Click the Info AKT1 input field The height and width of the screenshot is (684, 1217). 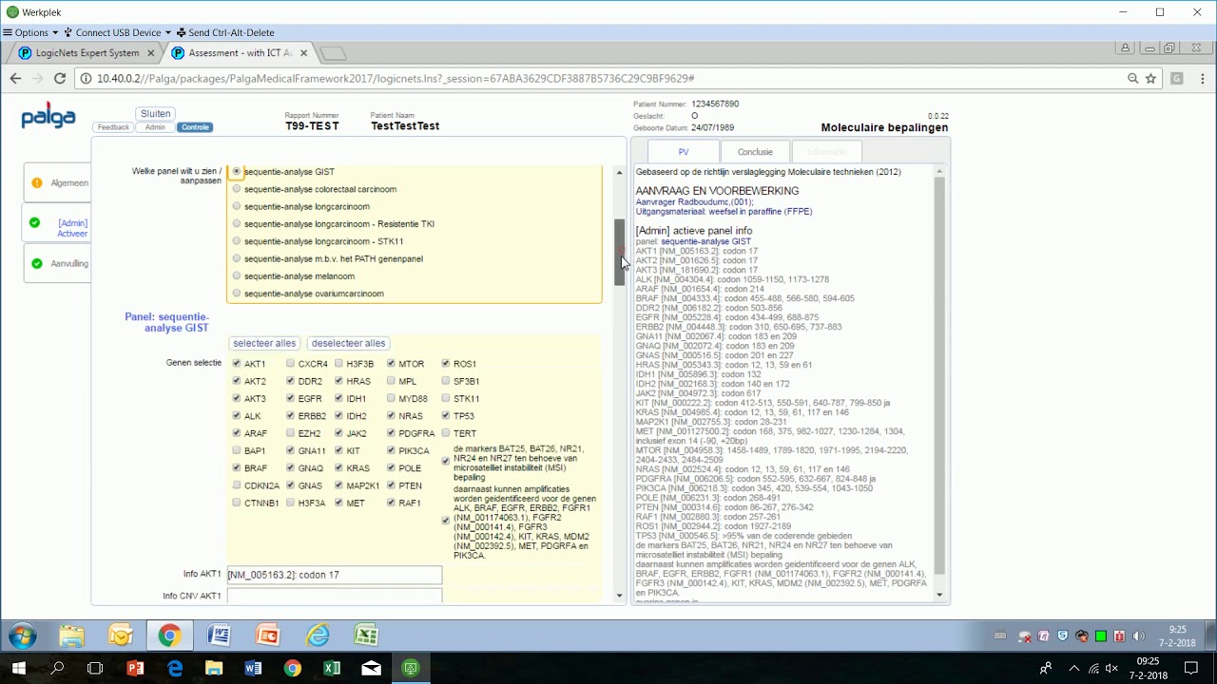(335, 575)
